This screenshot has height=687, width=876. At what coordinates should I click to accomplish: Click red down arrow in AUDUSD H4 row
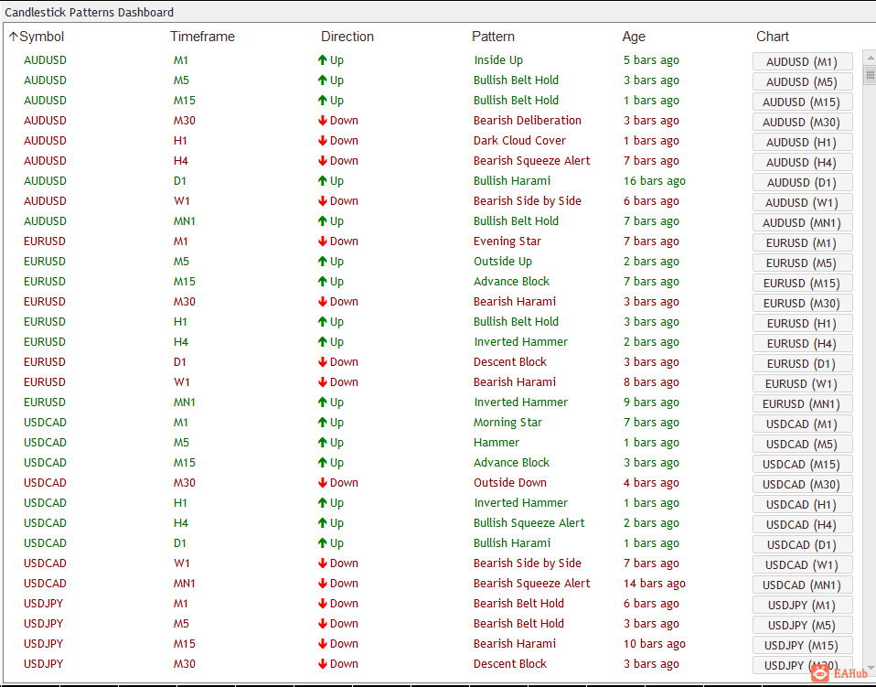tap(323, 161)
